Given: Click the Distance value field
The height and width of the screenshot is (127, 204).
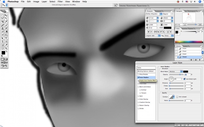Looking at the screenshot, I should (188, 83).
